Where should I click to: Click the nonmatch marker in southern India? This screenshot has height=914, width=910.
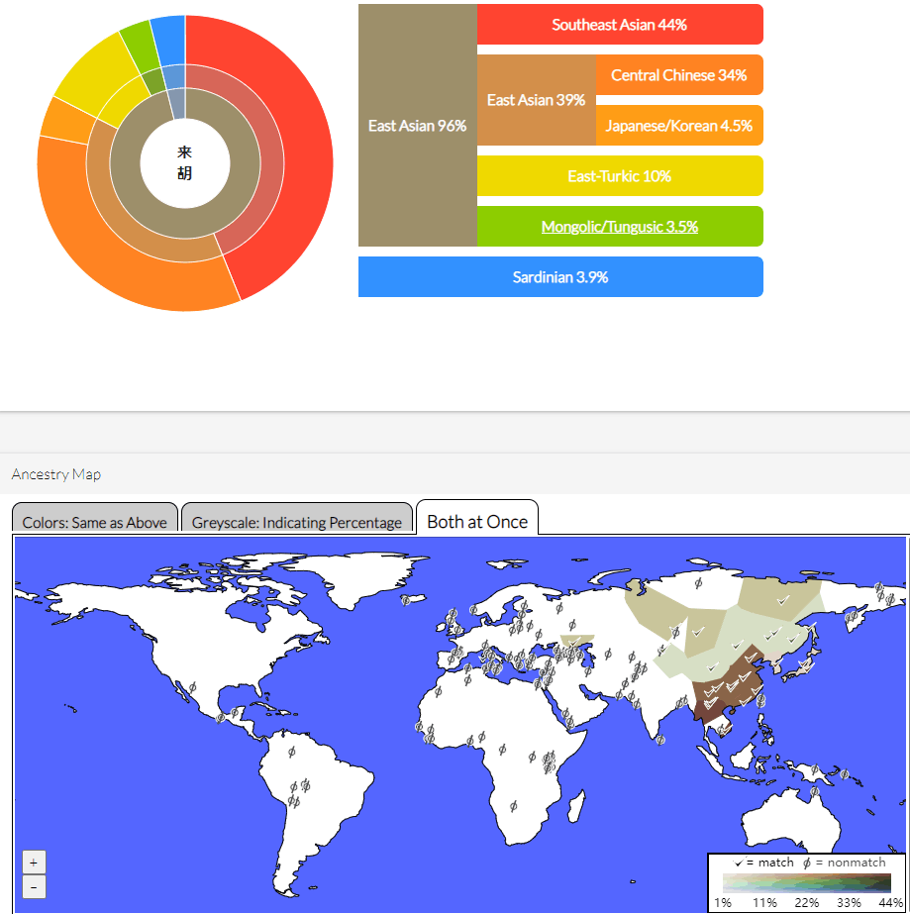pos(659,740)
